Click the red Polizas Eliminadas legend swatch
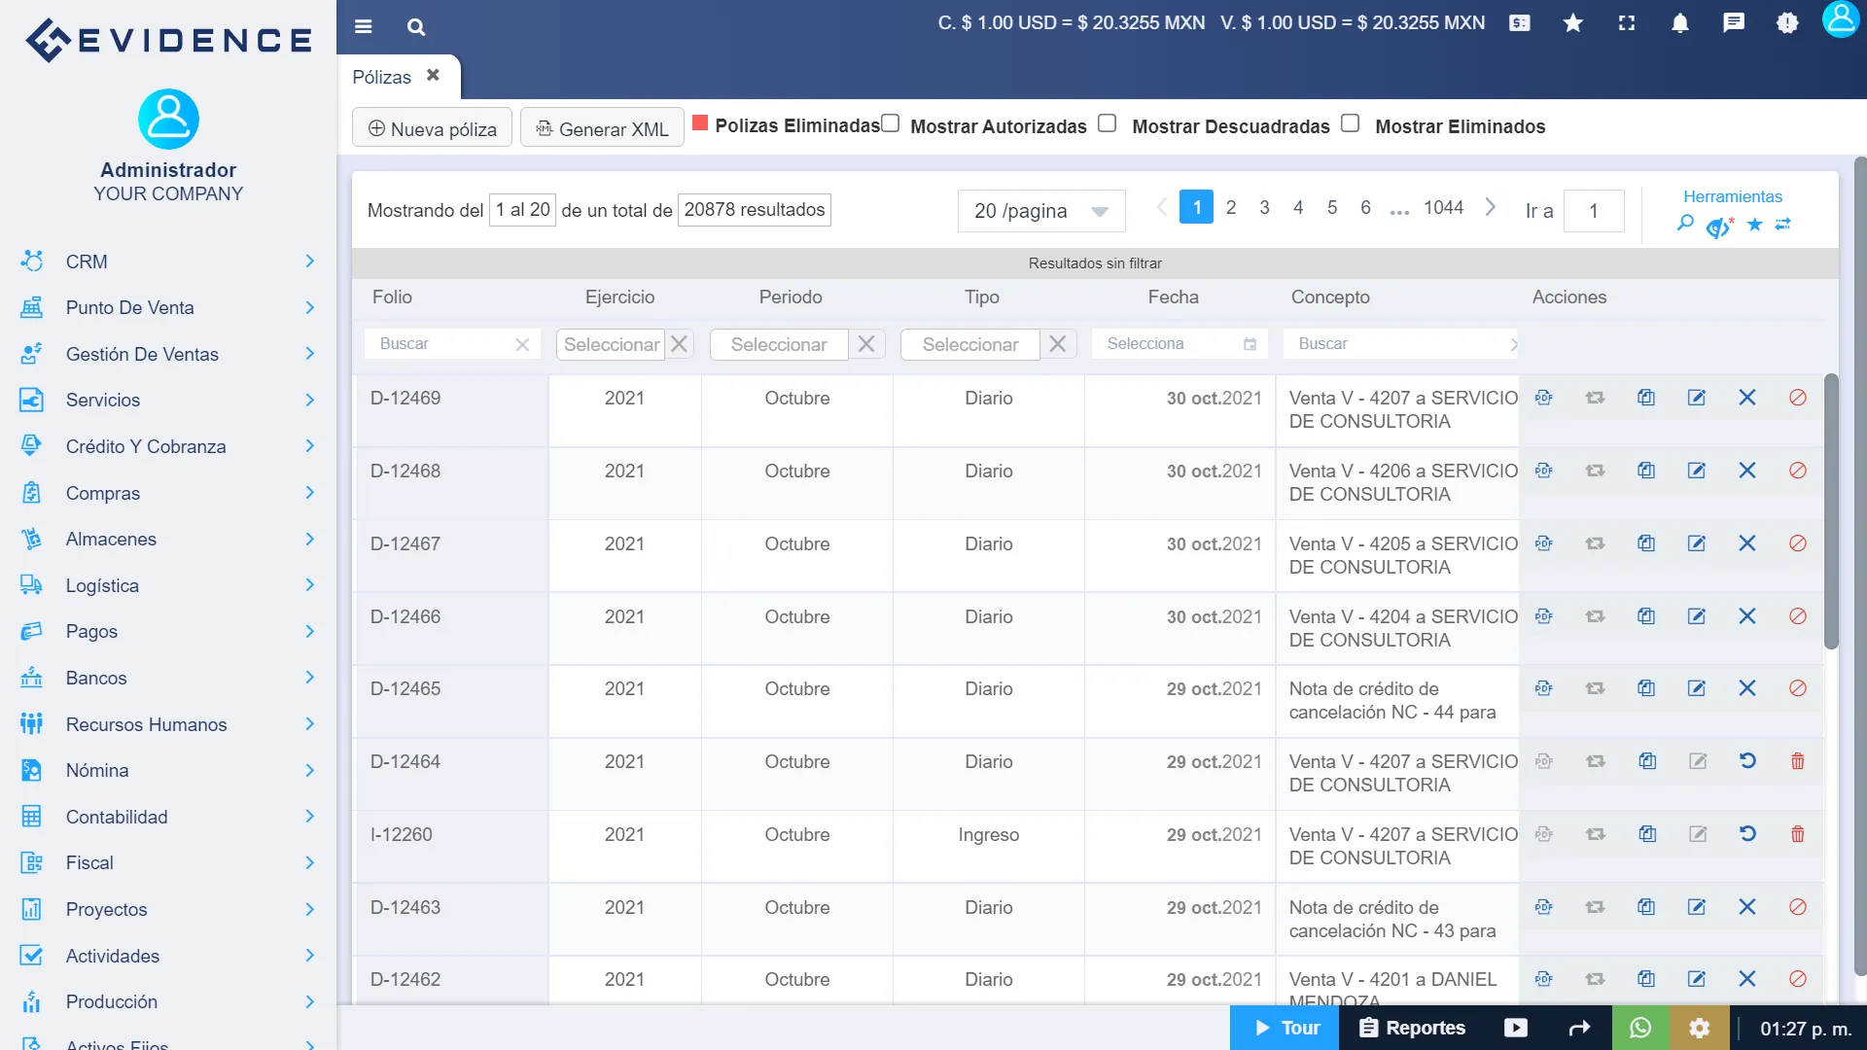The width and height of the screenshot is (1867, 1050). [x=699, y=123]
